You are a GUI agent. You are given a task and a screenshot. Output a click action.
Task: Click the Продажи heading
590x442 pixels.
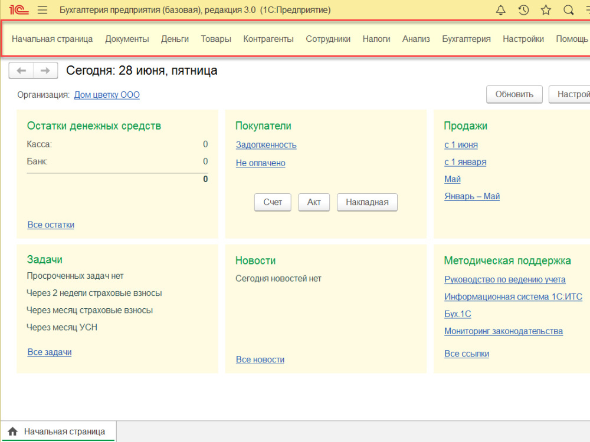(x=466, y=126)
